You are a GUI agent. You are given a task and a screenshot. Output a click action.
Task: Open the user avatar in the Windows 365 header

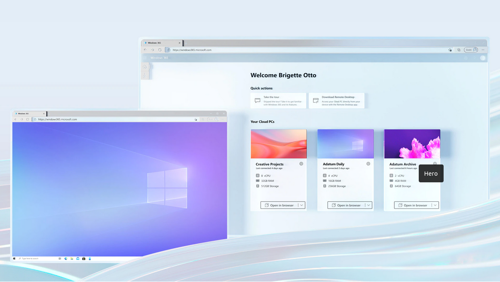point(483,58)
